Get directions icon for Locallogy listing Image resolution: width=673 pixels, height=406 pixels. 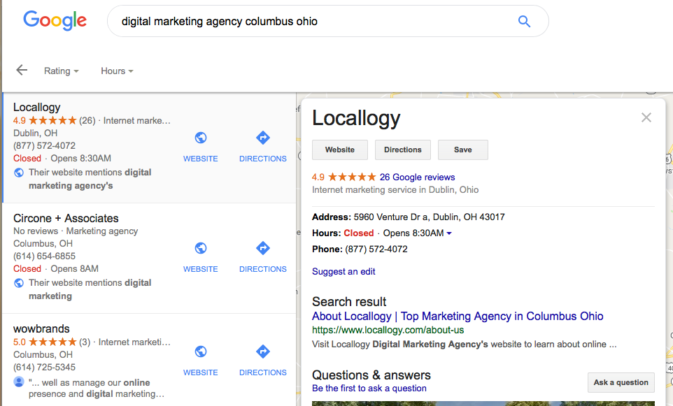pyautogui.click(x=263, y=138)
